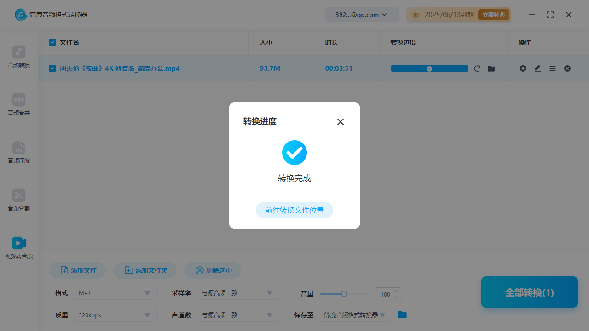Uncheck the 周杰伦《夜曲》 file checkbox
Screen dimensions: 589x331
(x=52, y=68)
